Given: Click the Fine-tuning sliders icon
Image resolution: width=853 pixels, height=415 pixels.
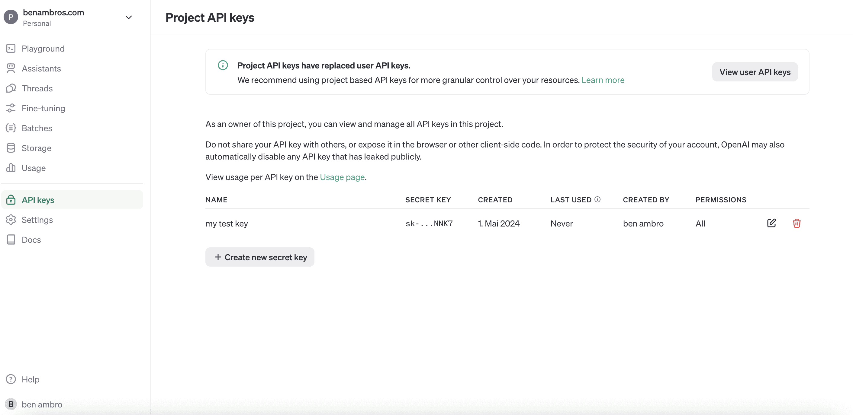Looking at the screenshot, I should (x=11, y=108).
